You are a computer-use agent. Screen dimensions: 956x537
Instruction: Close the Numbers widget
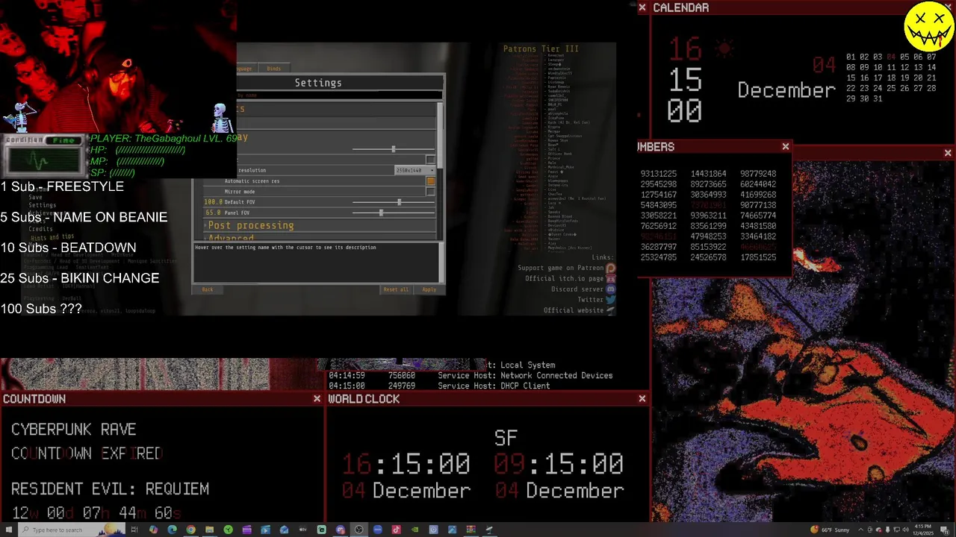coord(786,147)
